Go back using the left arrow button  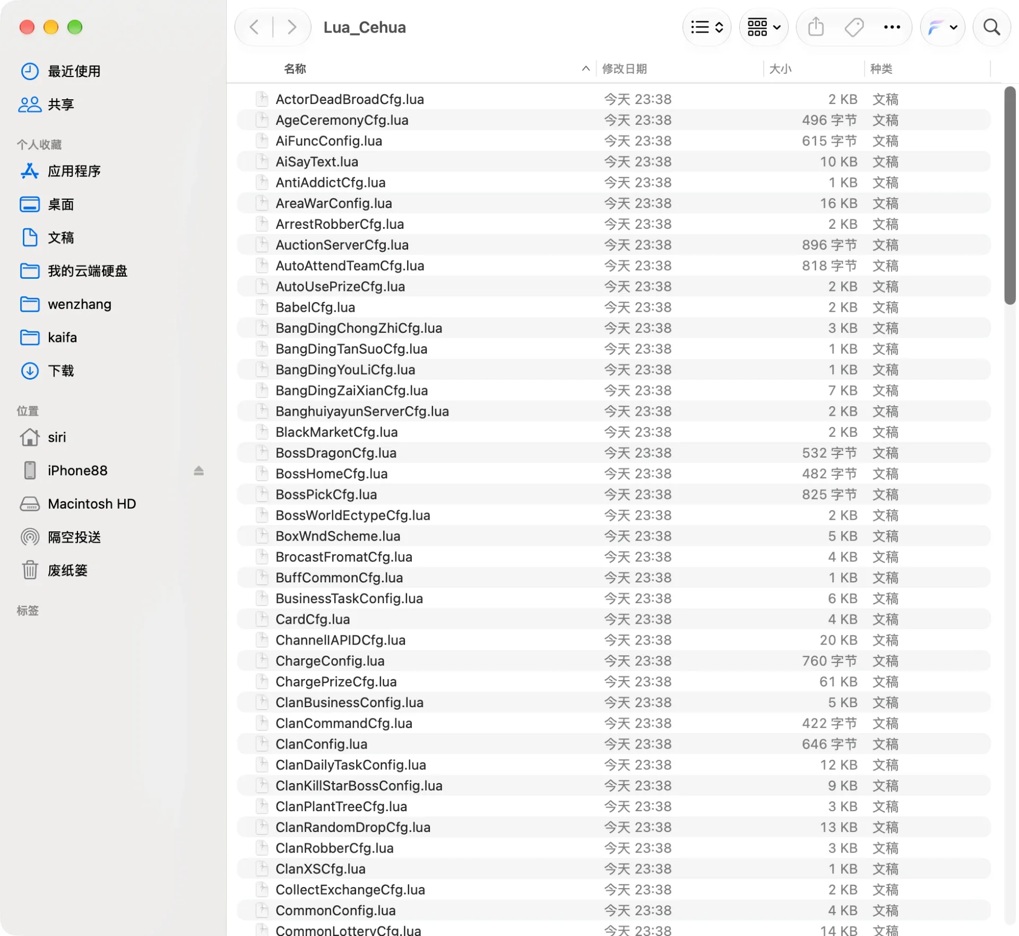point(254,27)
